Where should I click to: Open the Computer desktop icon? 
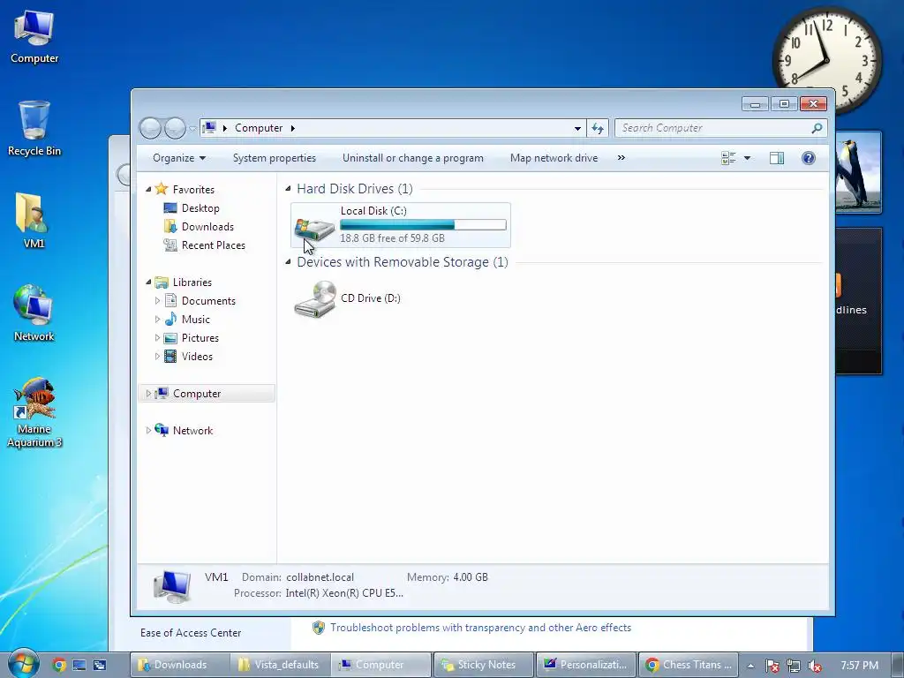(34, 35)
